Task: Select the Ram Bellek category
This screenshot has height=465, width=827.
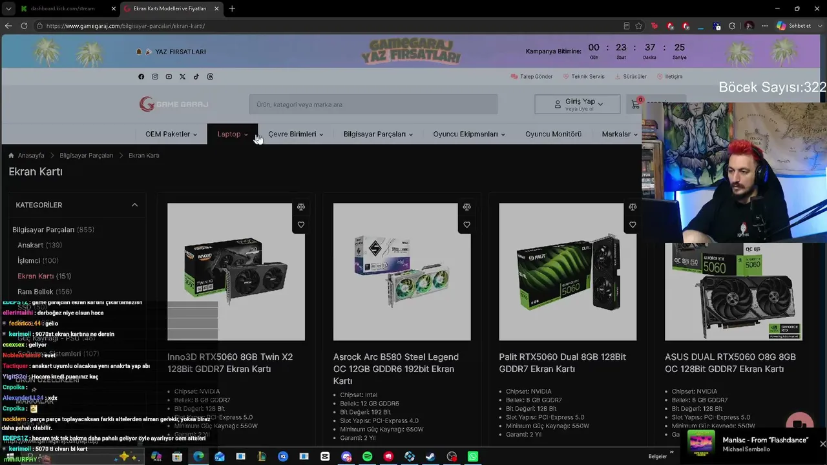Action: (45, 292)
